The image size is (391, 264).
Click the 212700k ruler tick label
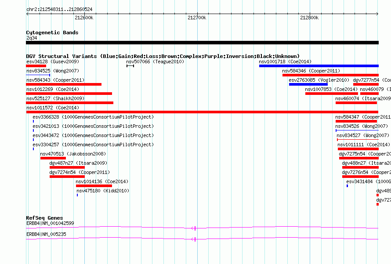point(197,18)
